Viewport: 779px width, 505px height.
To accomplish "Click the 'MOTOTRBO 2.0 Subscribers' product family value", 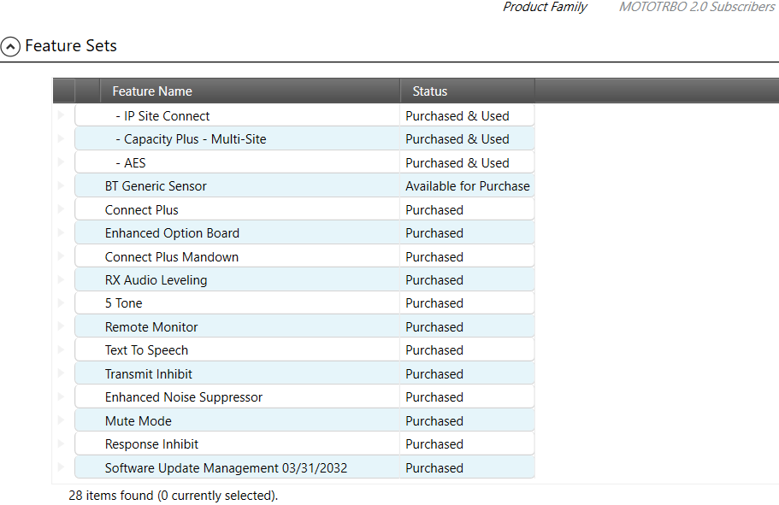I will [697, 7].
